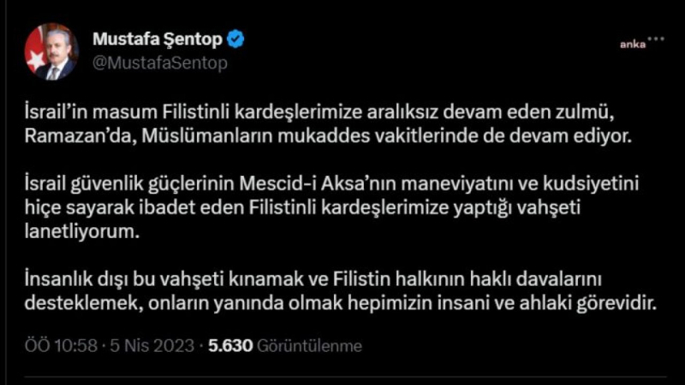The height and width of the screenshot is (385, 685).
Task: Open the 5.630 view count
Action: [x=230, y=346]
